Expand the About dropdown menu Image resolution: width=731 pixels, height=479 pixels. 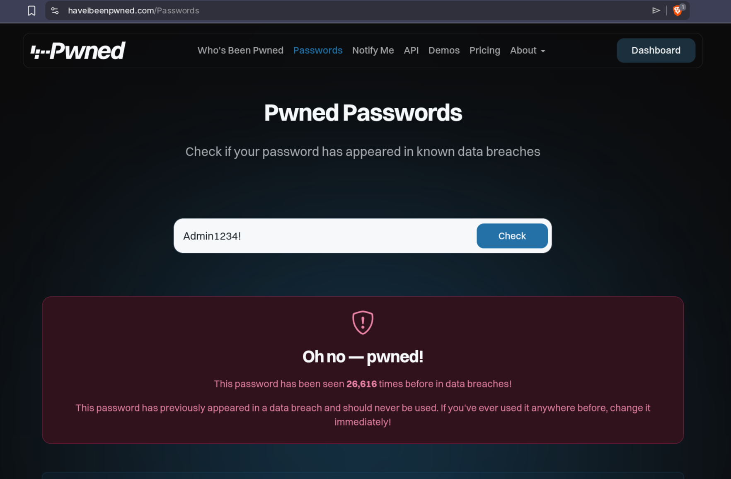[523, 50]
